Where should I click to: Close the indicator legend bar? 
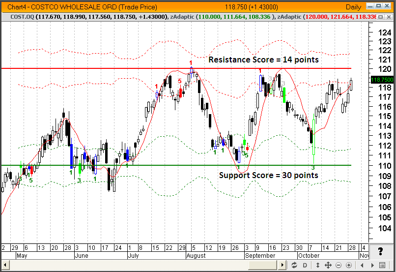pyautogui.click(x=389, y=17)
